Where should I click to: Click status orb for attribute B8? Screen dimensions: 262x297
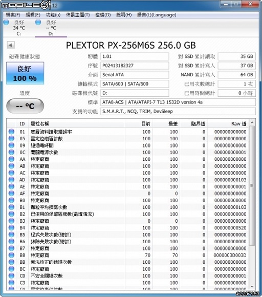point(11,255)
